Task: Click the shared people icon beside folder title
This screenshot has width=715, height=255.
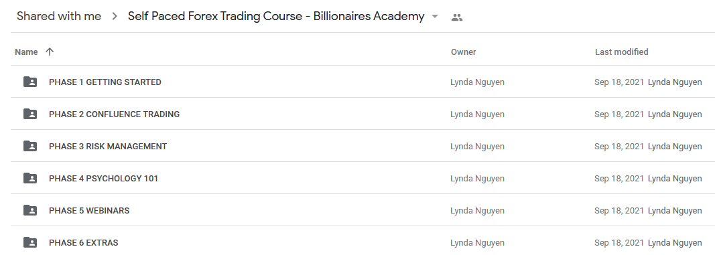Action: (x=456, y=17)
